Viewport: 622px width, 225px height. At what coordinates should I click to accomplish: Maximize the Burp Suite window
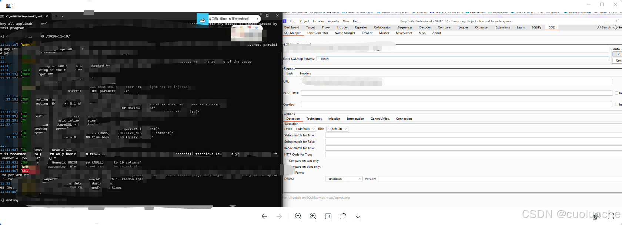coord(617,21)
